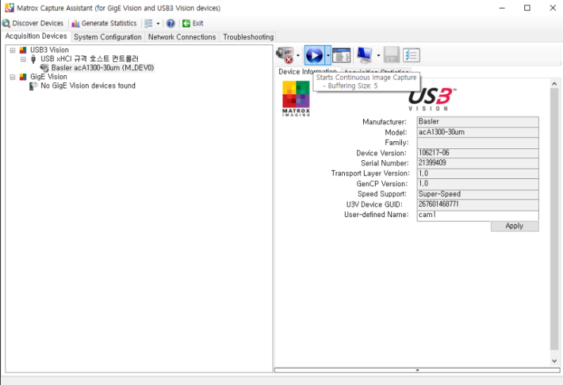Click the Matrox app icon in title bar

[9, 8]
